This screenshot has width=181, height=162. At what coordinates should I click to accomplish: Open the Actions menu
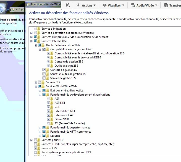(86, 5)
